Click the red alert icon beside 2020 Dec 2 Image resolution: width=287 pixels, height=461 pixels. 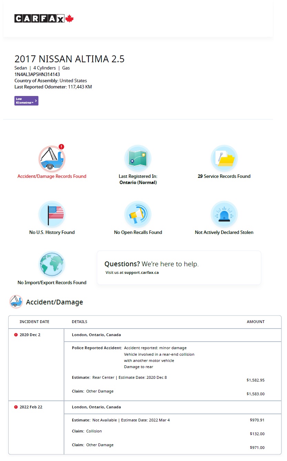[x=16, y=335]
